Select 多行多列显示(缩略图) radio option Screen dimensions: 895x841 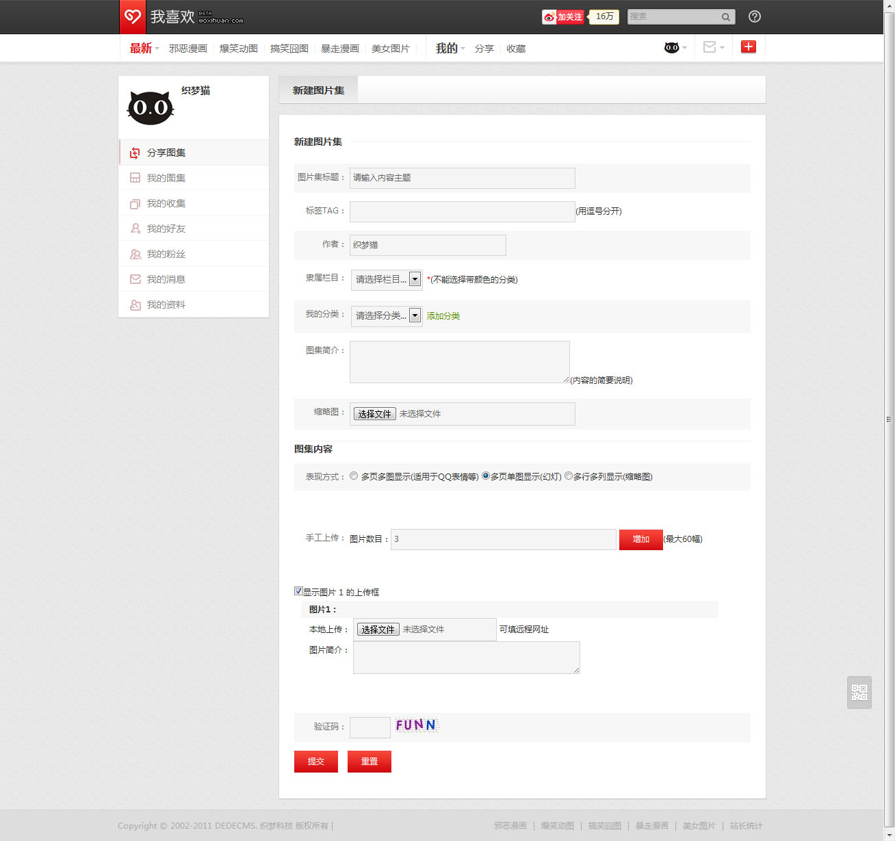point(569,476)
